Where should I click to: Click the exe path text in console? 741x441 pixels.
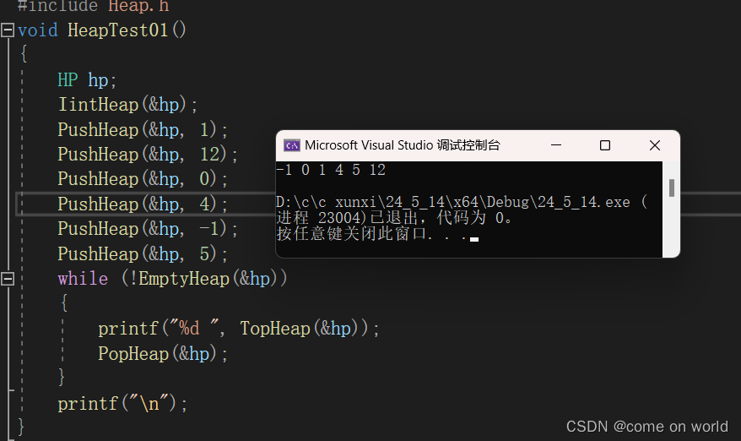(x=452, y=202)
